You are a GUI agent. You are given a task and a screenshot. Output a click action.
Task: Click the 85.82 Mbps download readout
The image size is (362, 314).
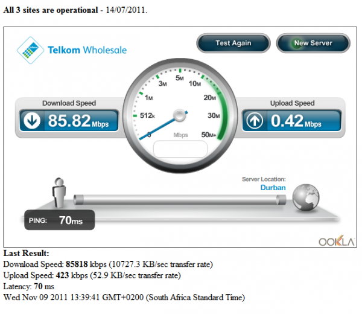[78, 121]
